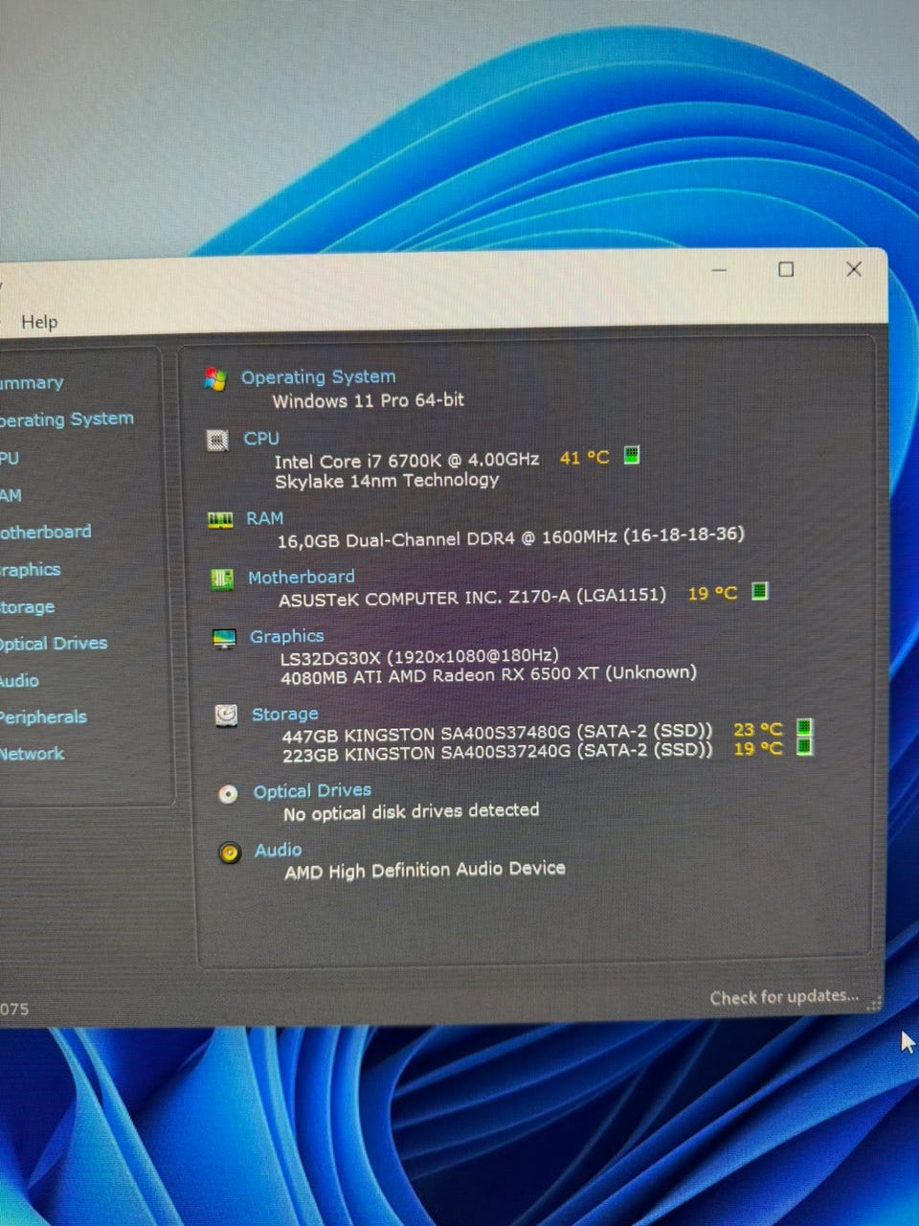Open Optical Drives from the sidebar

point(53,643)
